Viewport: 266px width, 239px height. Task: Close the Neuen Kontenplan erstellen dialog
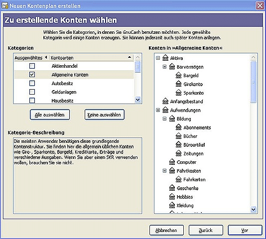coord(260,6)
